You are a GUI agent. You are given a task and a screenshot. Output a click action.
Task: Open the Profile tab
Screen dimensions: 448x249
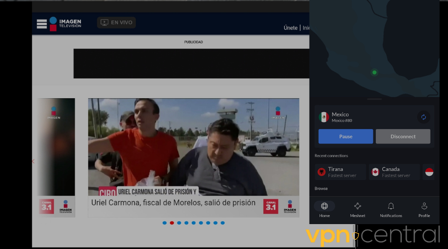(x=424, y=210)
